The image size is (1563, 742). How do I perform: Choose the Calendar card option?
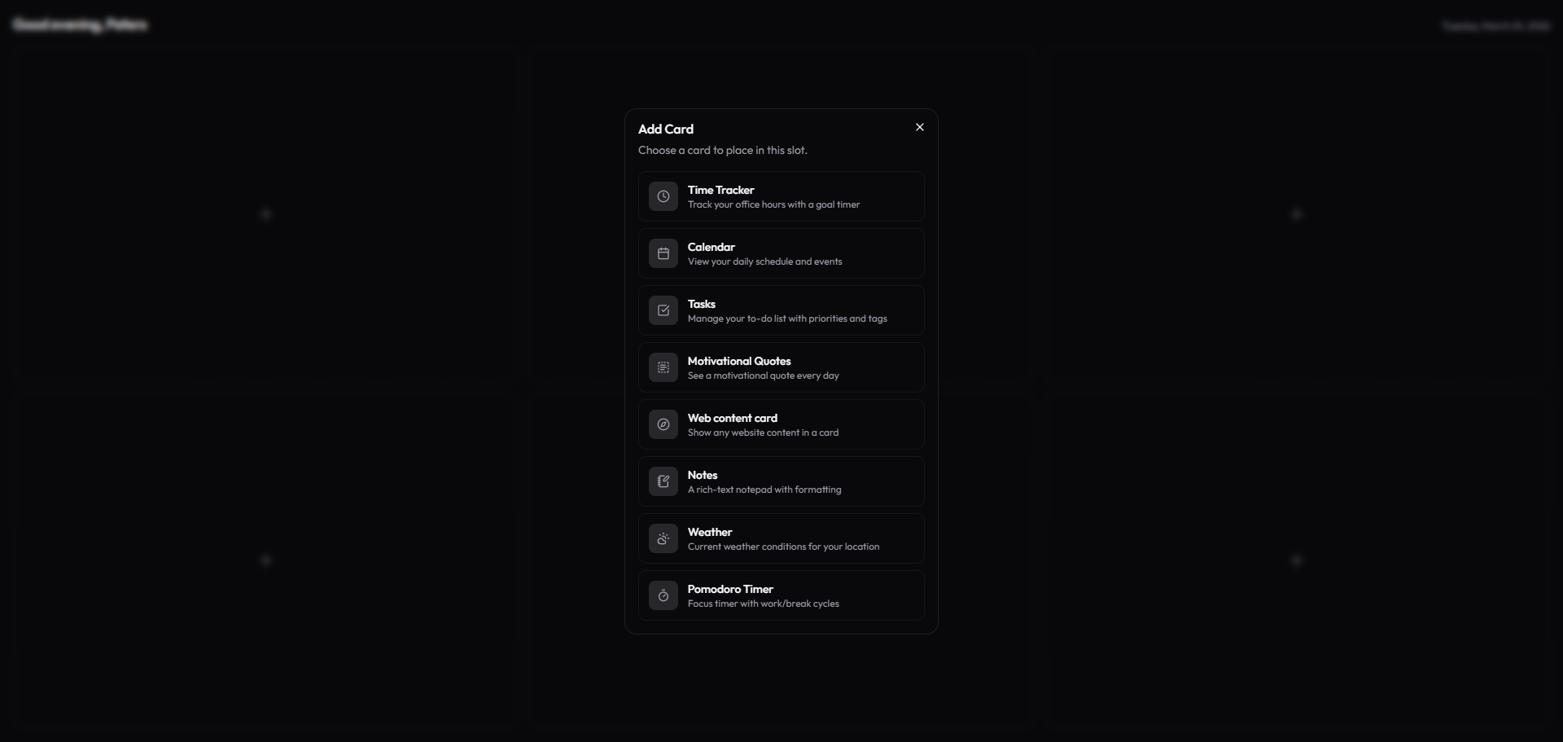coord(781,253)
